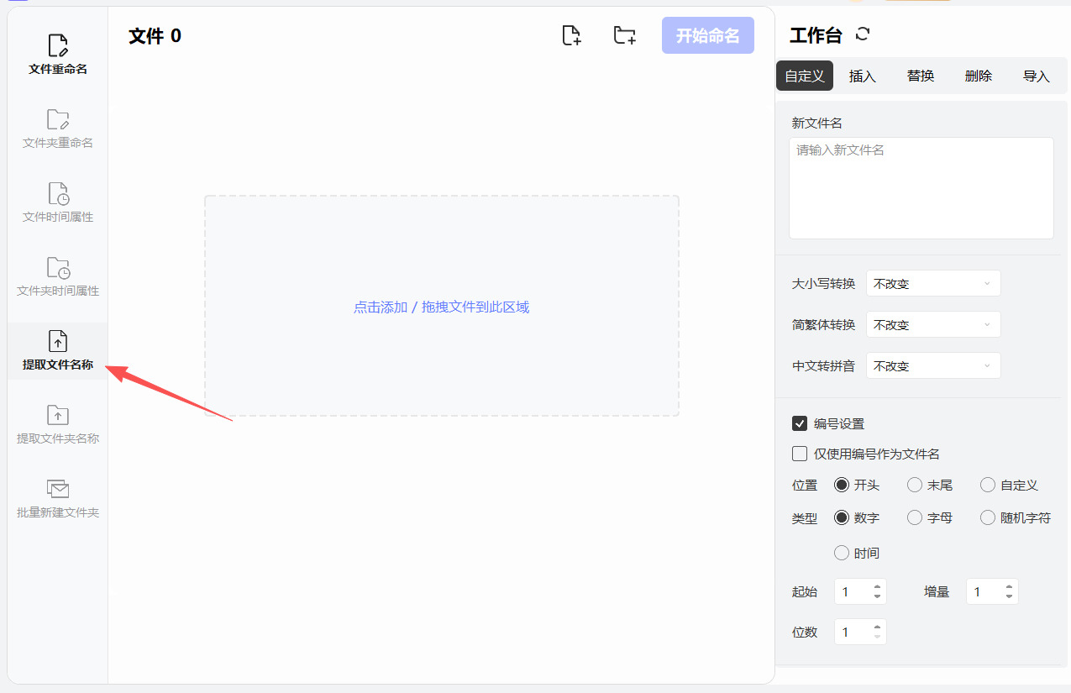Screen dimensions: 1071x693
Task: Click the add folder icon
Action: (x=624, y=35)
